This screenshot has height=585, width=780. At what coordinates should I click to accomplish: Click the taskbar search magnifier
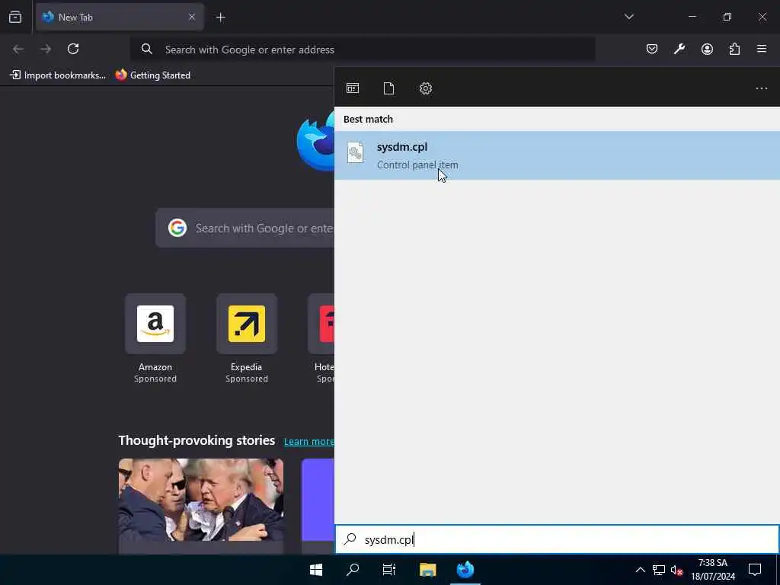[x=353, y=570]
